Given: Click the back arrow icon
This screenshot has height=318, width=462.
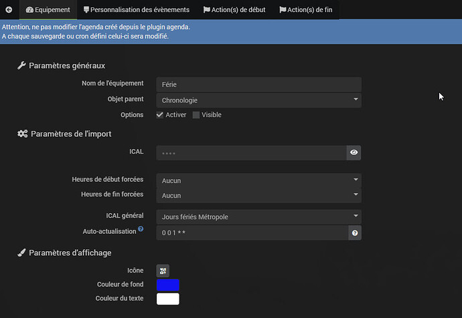Looking at the screenshot, I should (9, 10).
